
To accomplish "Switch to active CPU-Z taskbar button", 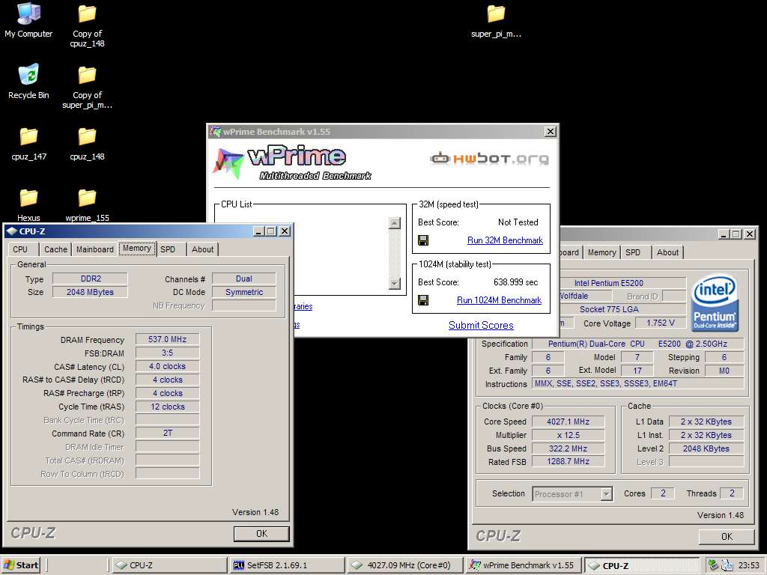I will 641,565.
